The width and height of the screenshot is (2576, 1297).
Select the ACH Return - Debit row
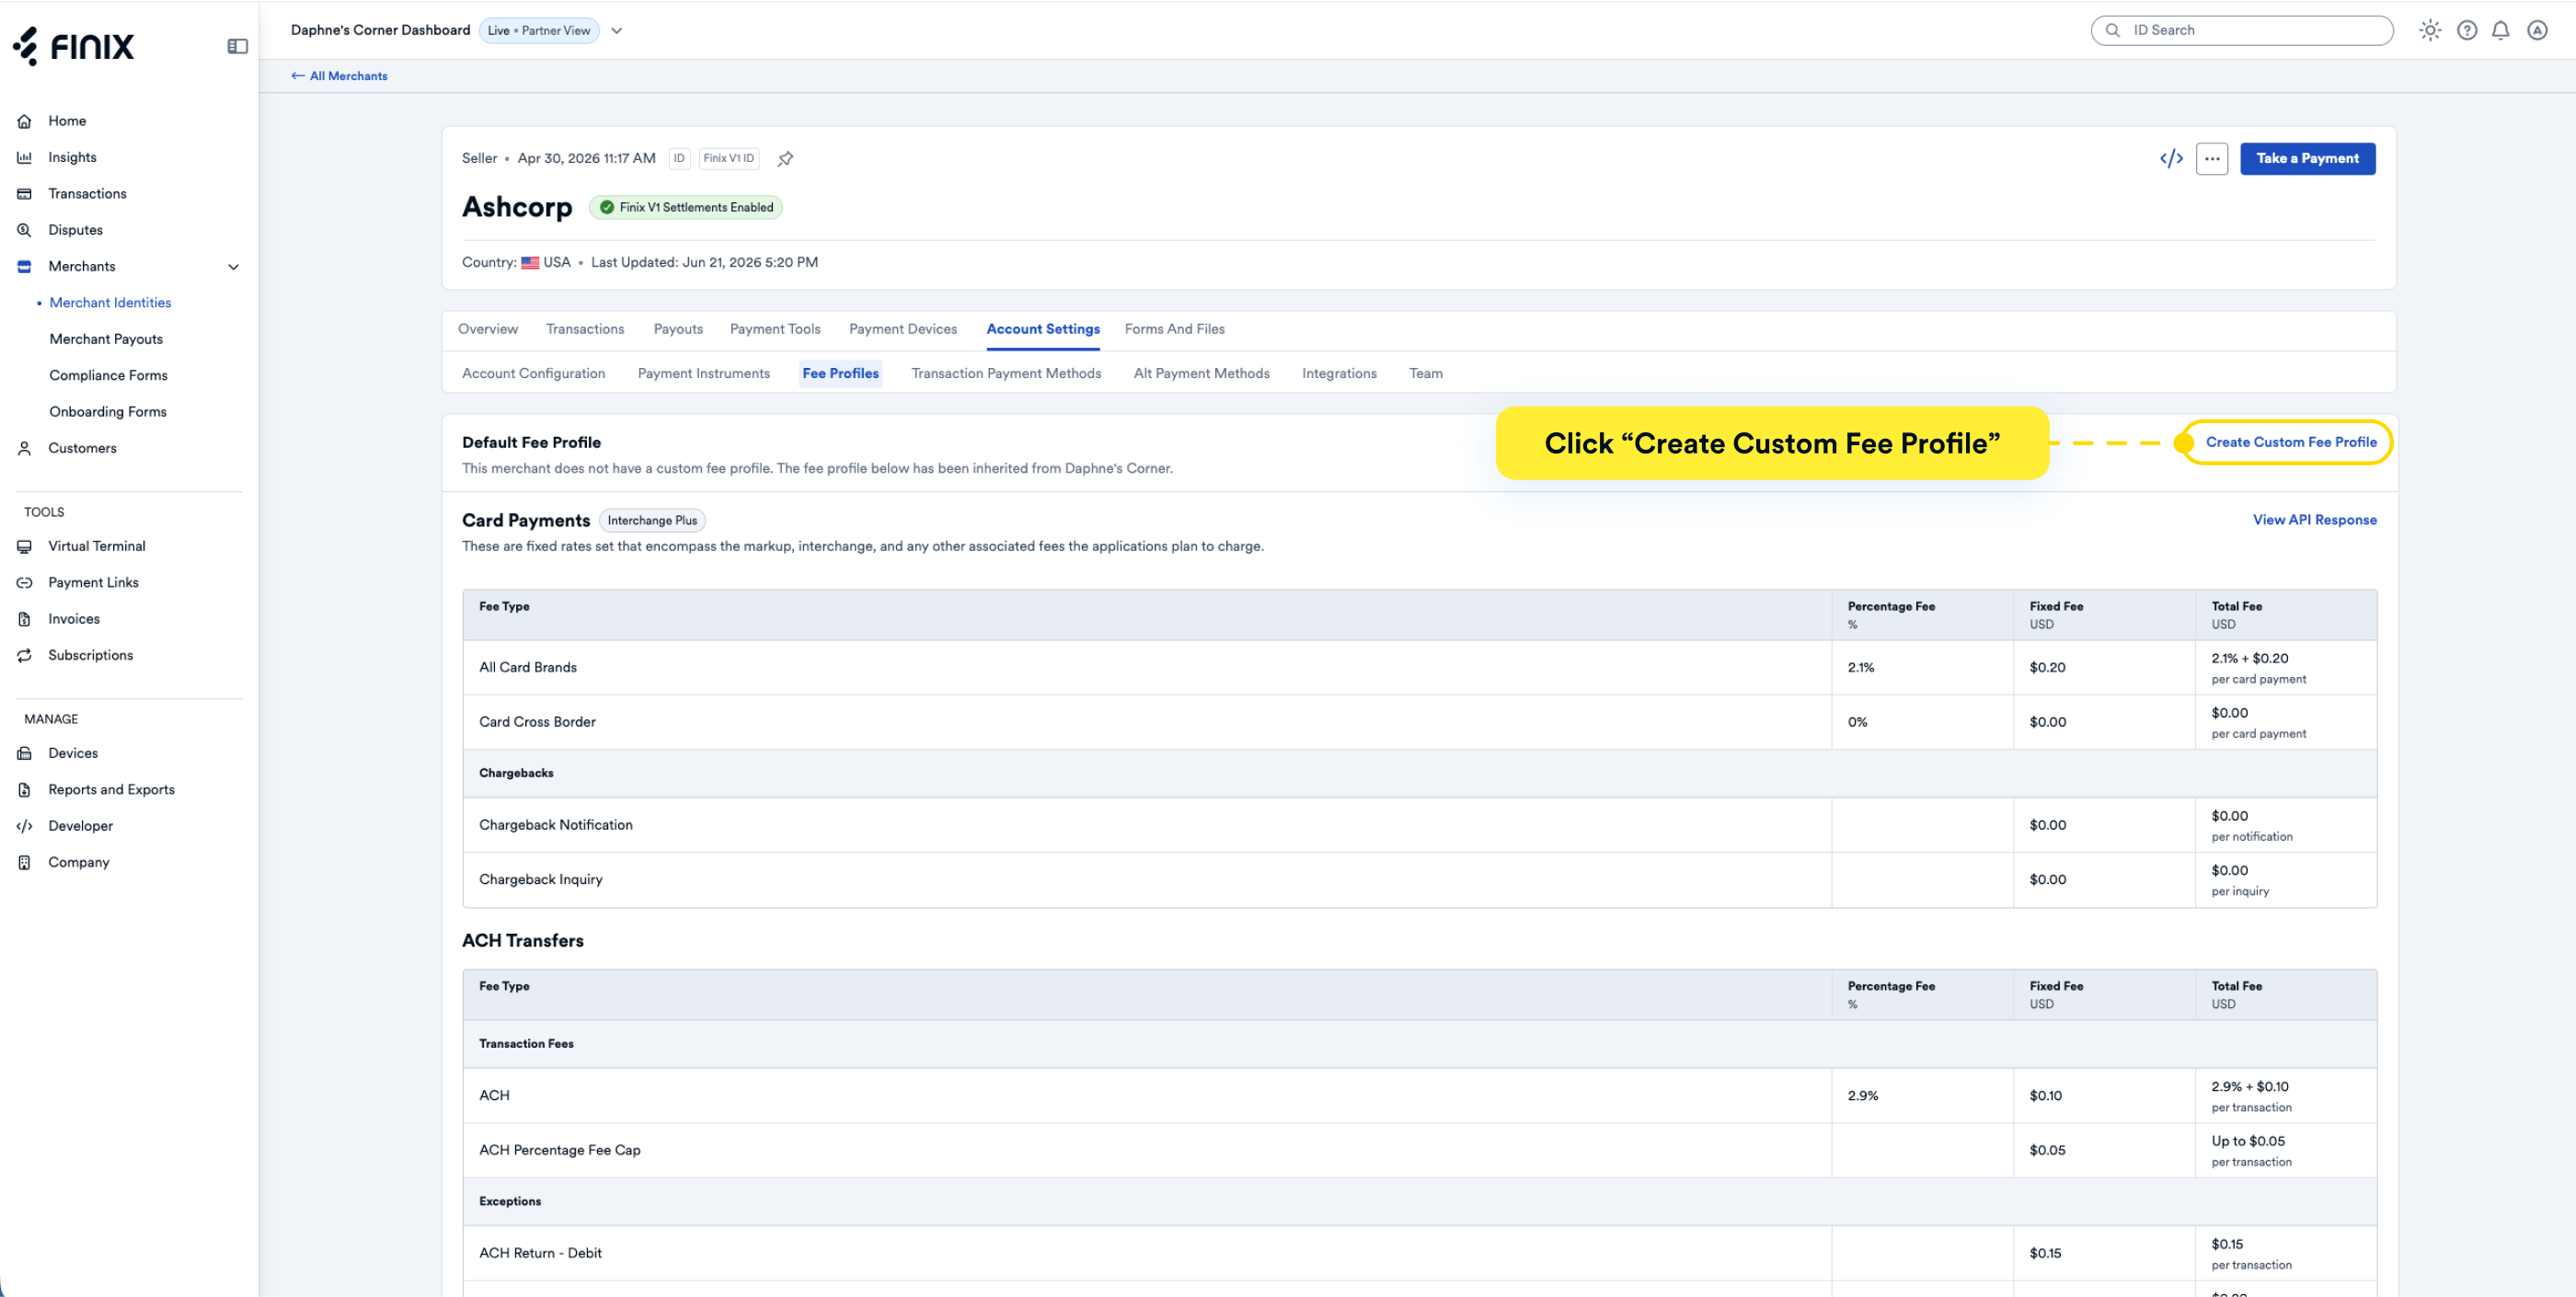pos(1419,1253)
